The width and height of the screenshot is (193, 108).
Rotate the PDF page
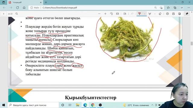[x=111, y=14]
